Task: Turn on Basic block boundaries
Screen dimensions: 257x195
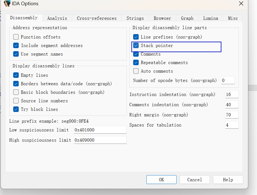Action: tap(16, 92)
